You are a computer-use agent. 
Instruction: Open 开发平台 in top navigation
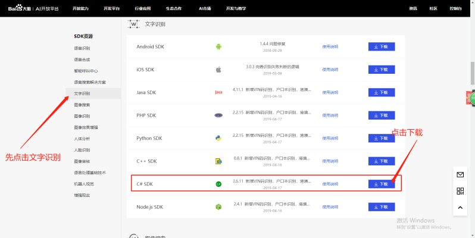pyautogui.click(x=112, y=8)
